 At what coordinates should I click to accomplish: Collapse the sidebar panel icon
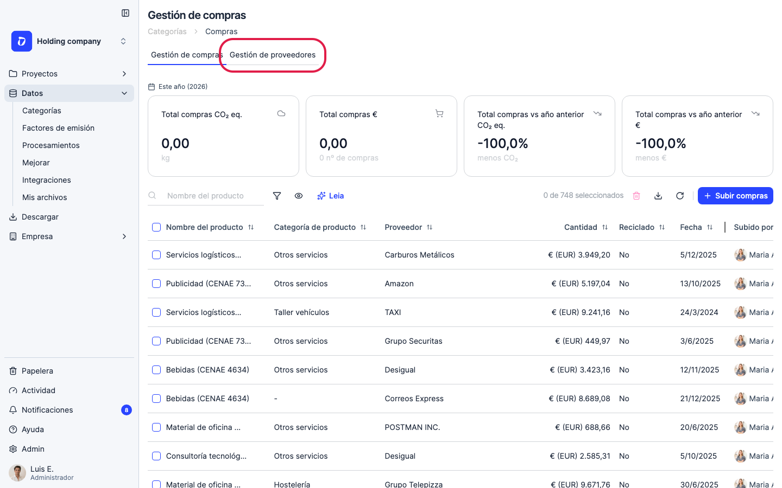click(125, 13)
